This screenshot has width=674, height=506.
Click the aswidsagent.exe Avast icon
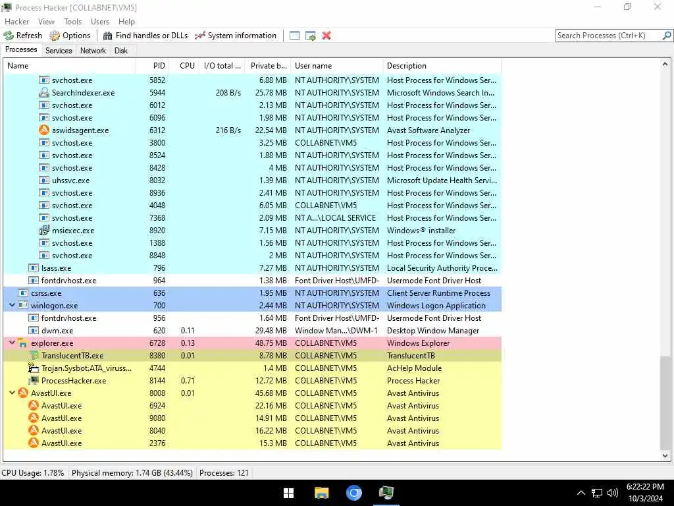coord(44,130)
